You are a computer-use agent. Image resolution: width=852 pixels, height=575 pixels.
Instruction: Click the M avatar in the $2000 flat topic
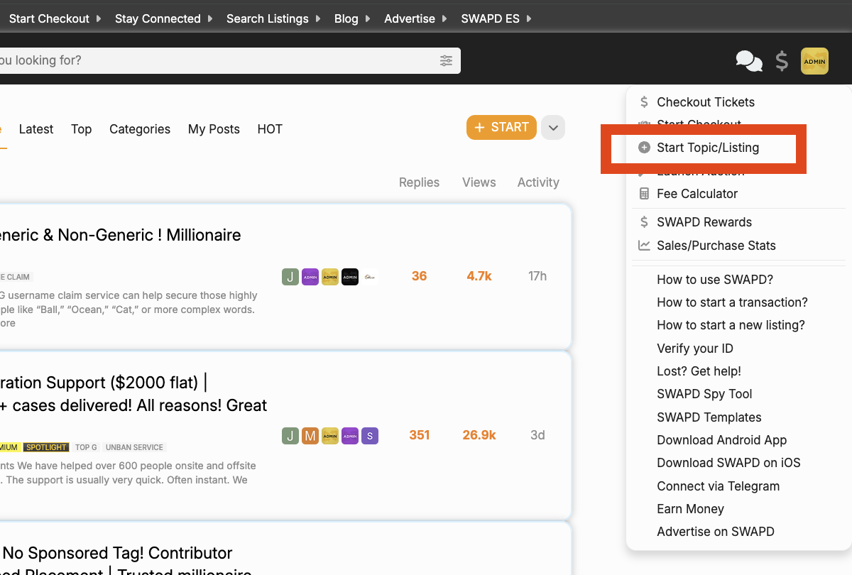coord(310,436)
